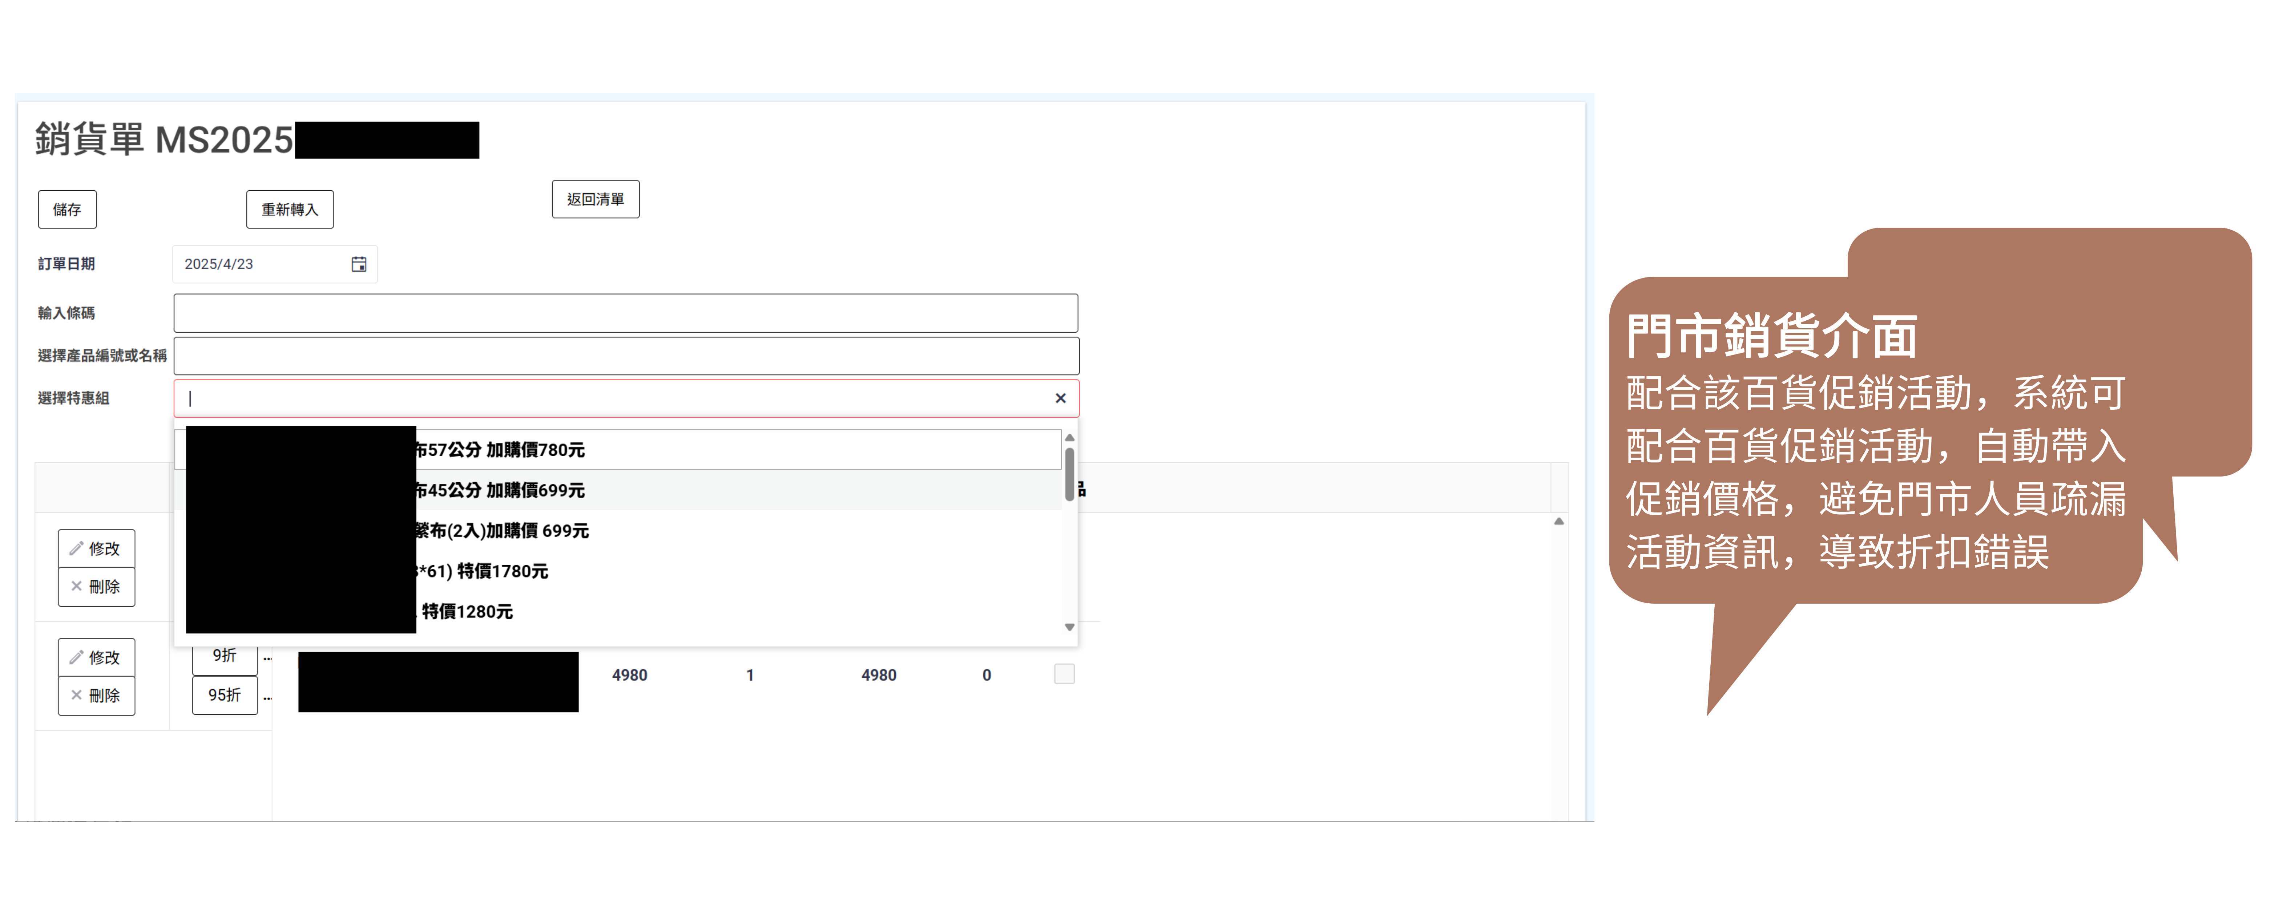This screenshot has width=2271, height=908.
Task: Click the X 刪除 icon on first row
Action: (x=77, y=586)
